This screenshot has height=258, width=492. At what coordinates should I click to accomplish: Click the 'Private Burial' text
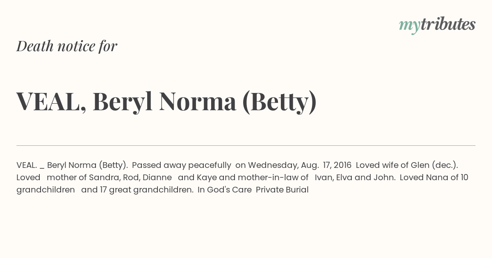point(282,190)
